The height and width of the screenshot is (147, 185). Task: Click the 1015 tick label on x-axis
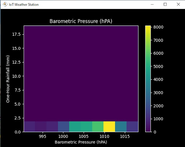(x=125, y=136)
